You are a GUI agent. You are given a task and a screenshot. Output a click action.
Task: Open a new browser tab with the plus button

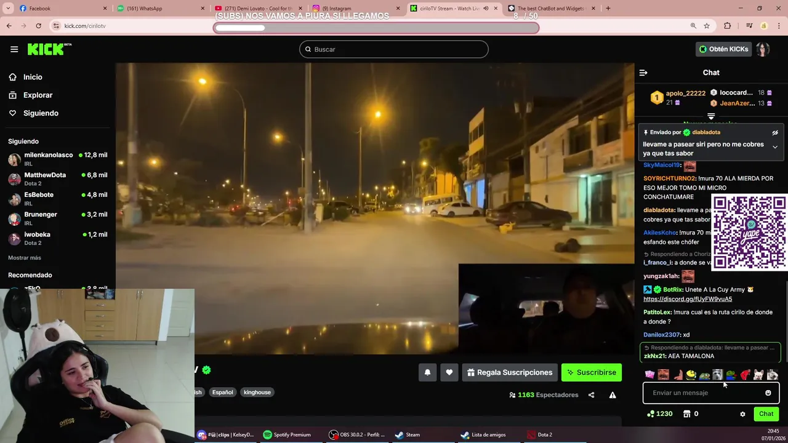click(608, 9)
